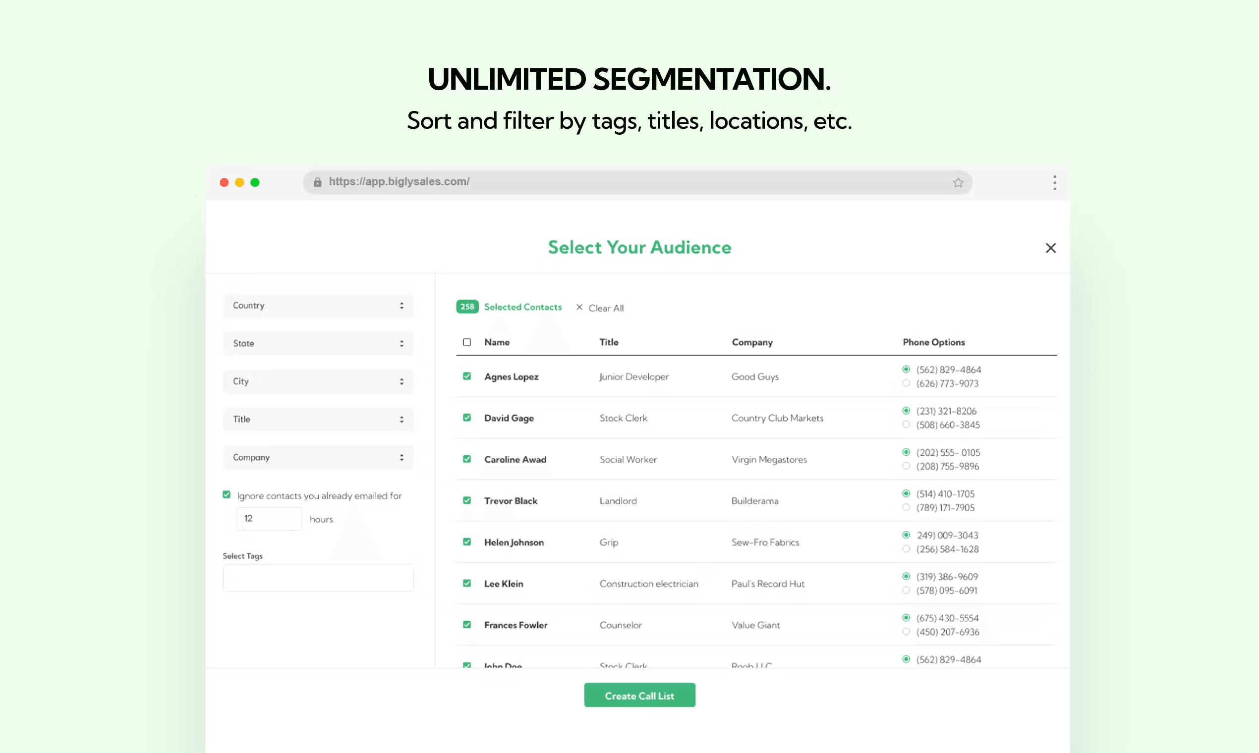
Task: Click the lock icon beside URL
Action: coord(318,182)
